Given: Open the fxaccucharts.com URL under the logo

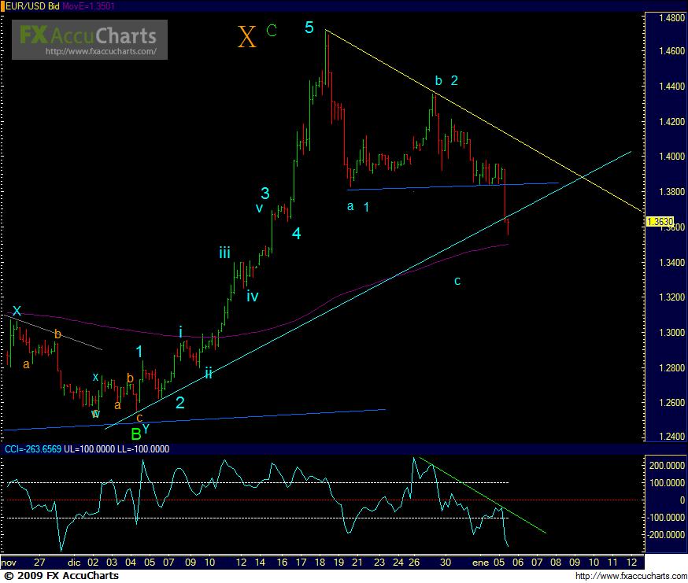Looking at the screenshot, I should point(105,53).
